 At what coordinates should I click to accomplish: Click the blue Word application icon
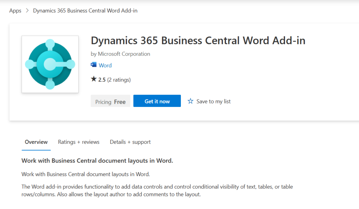click(94, 65)
